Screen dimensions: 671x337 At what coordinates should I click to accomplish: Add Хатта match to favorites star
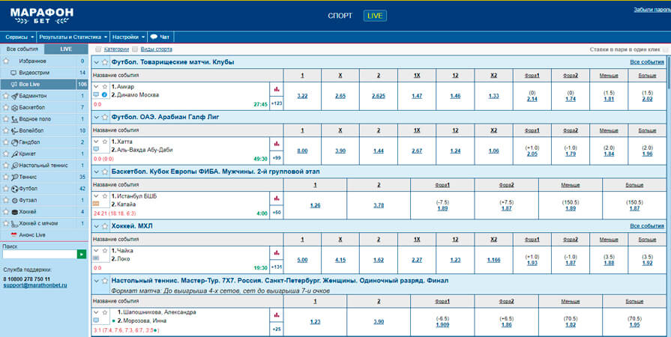tap(105, 142)
